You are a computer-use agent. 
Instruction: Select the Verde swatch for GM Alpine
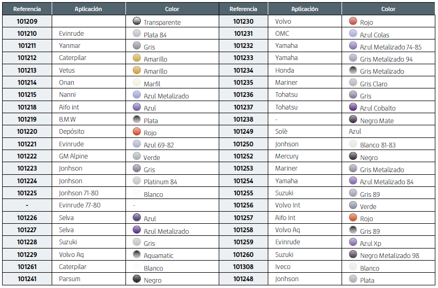pos(137,156)
